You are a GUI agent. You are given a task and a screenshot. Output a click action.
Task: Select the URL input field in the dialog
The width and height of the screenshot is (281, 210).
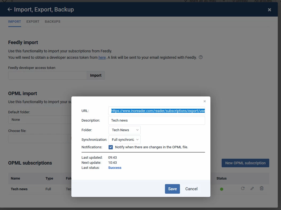coord(157,111)
